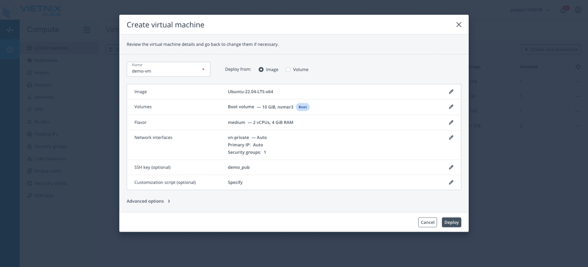Open Backup plans in sidebar
This screenshot has width=588, height=267.
coord(59,171)
